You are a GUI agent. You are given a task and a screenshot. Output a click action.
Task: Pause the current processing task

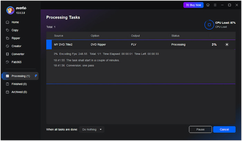[200, 129]
